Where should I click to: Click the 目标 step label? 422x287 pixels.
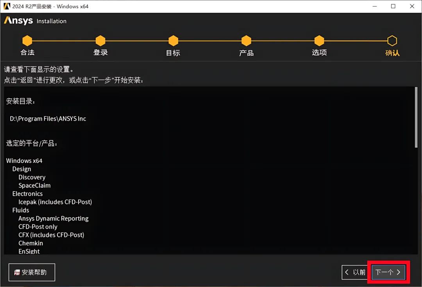tap(173, 53)
